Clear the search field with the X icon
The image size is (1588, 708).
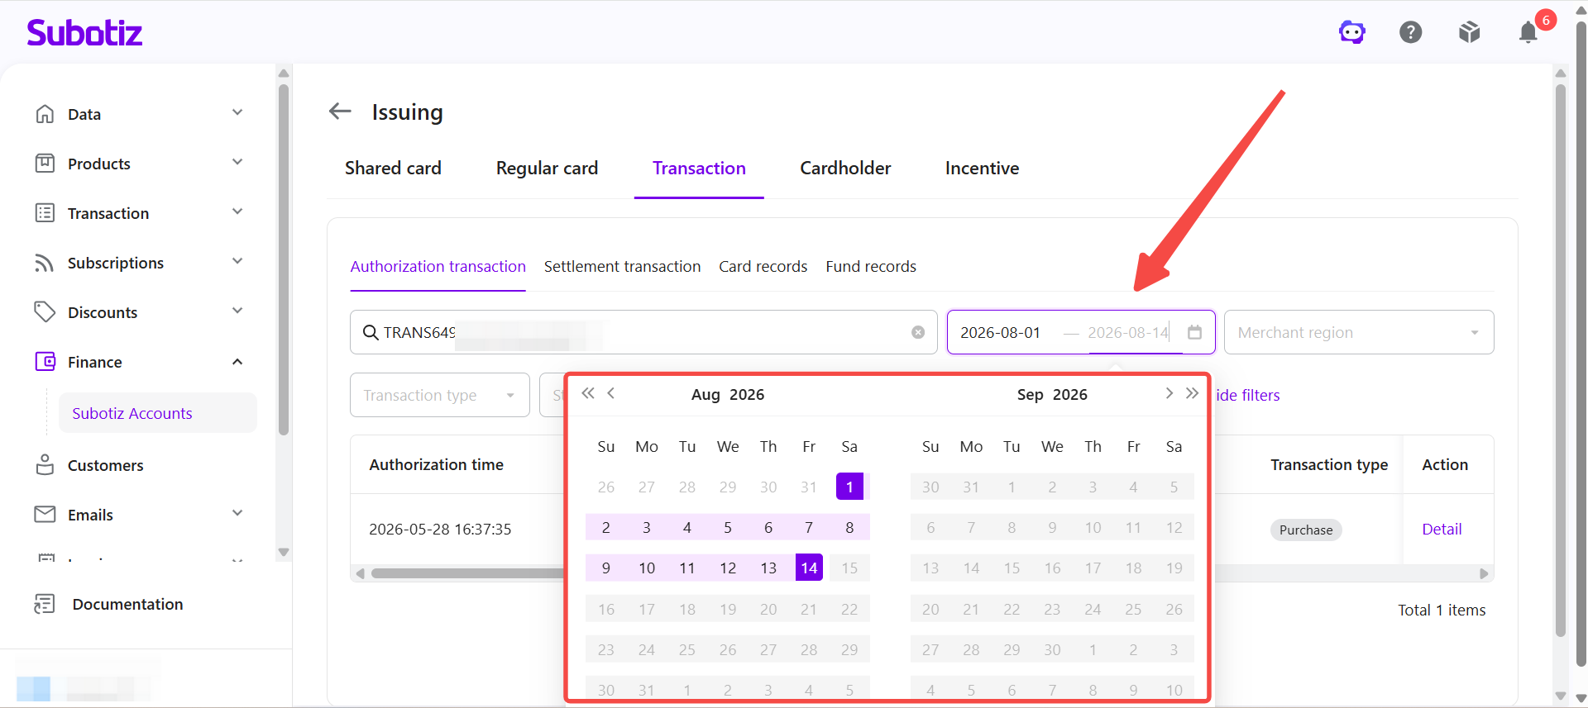(918, 332)
